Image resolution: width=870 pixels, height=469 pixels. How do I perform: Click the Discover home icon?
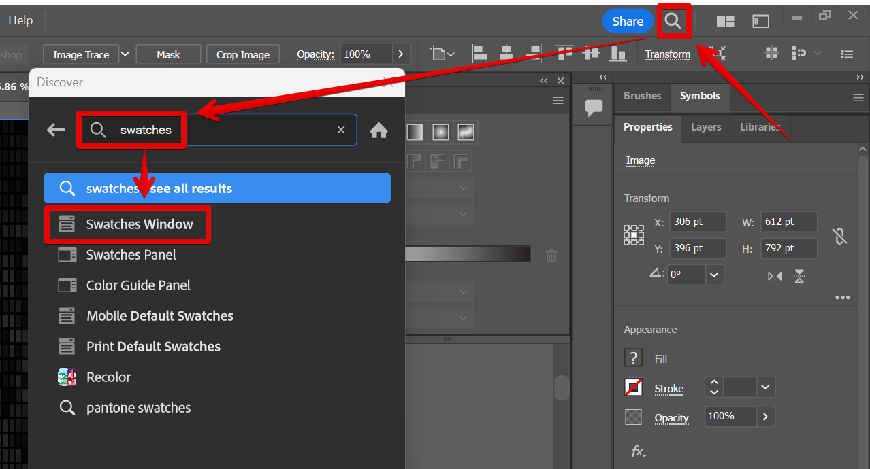378,130
